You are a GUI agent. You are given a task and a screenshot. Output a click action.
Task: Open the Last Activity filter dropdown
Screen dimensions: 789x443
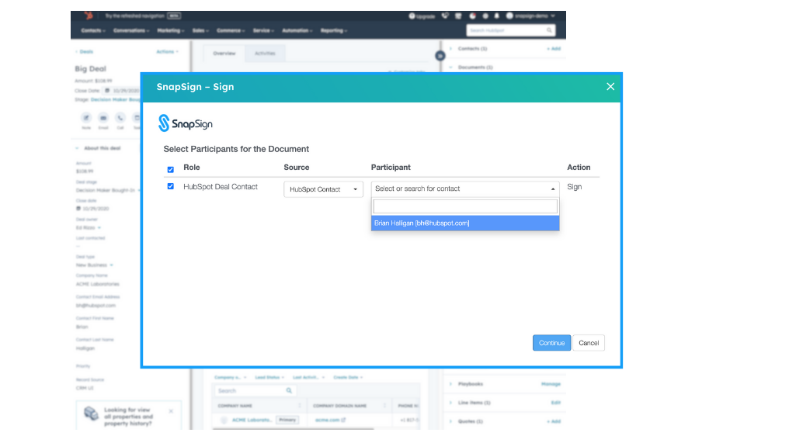tap(308, 378)
